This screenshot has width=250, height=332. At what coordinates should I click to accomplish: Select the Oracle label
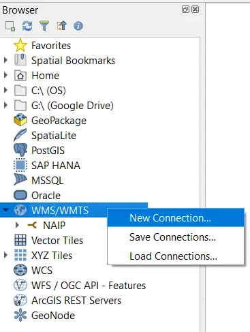point(46,196)
